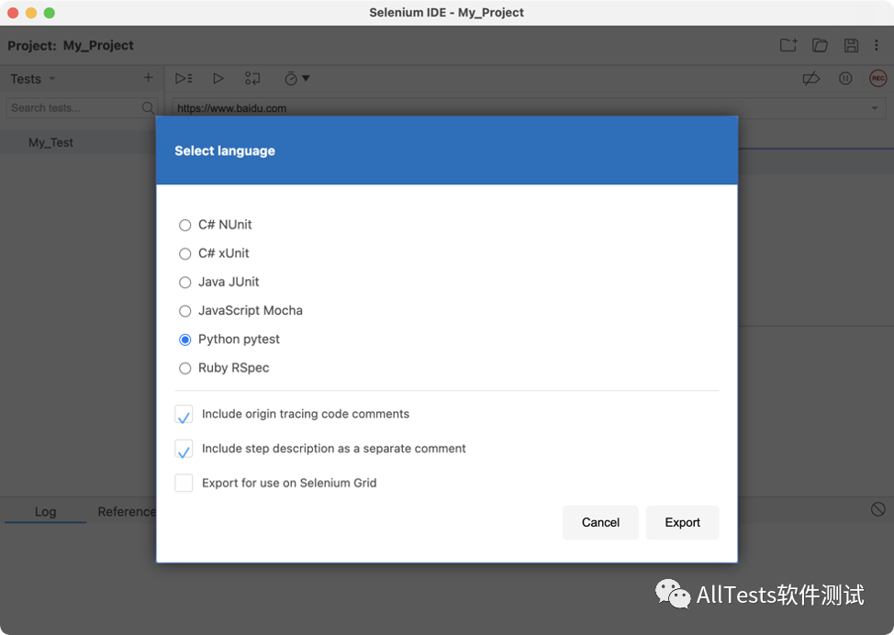Toggle Include step description as separate comment
This screenshot has height=635, width=894.
click(184, 449)
